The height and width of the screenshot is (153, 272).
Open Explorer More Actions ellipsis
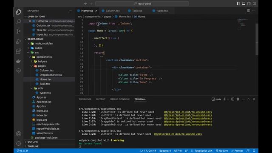click(70, 11)
